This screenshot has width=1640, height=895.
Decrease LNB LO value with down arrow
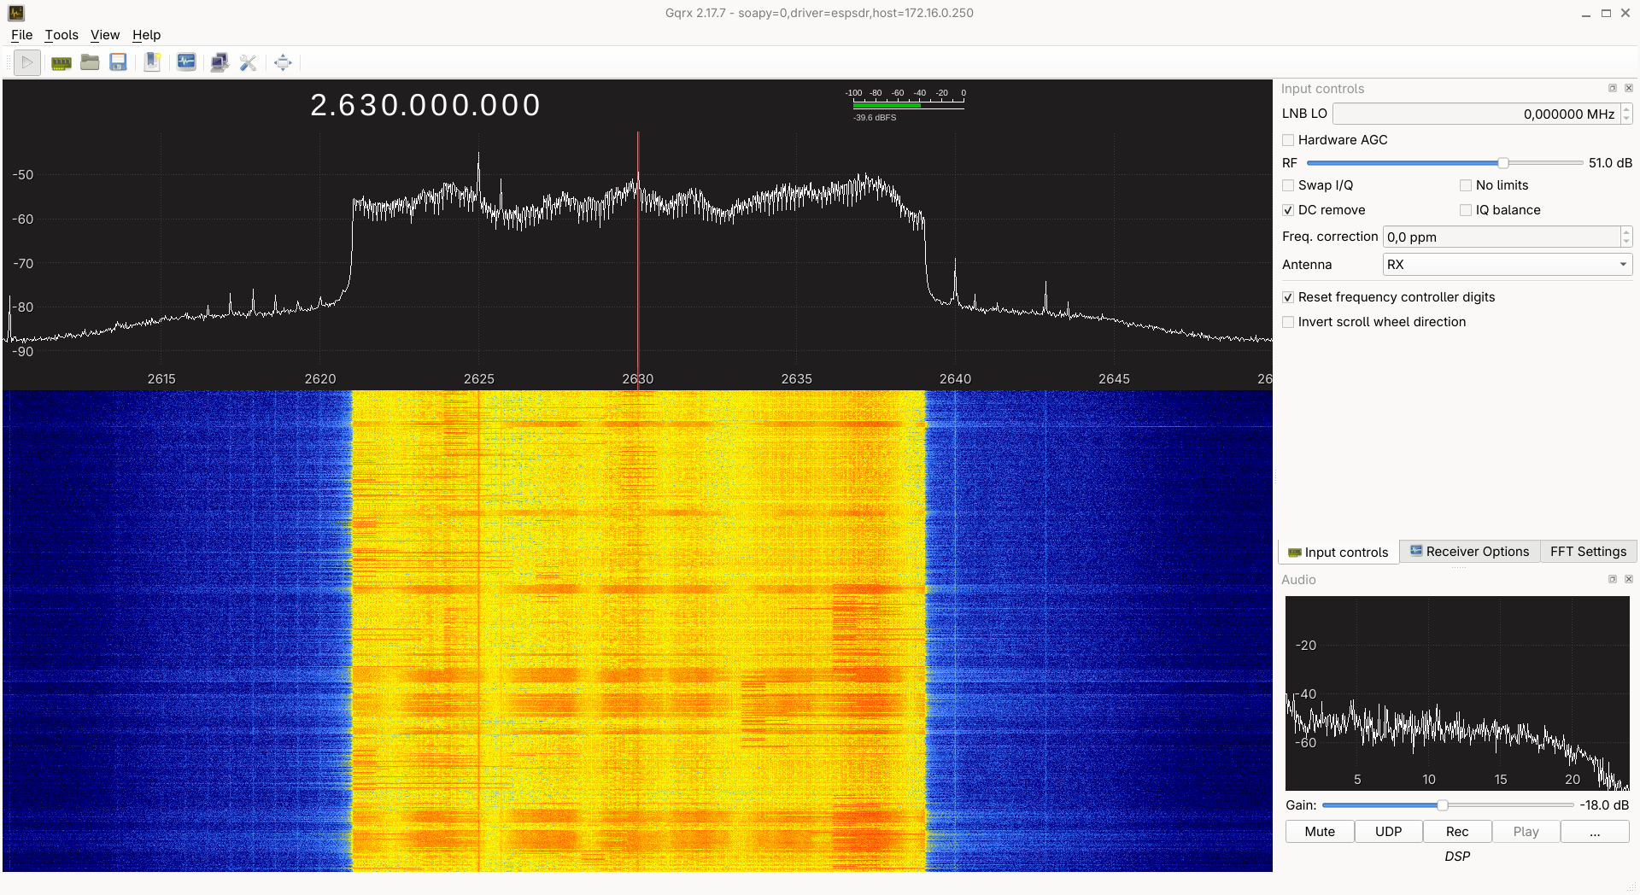pyautogui.click(x=1626, y=119)
